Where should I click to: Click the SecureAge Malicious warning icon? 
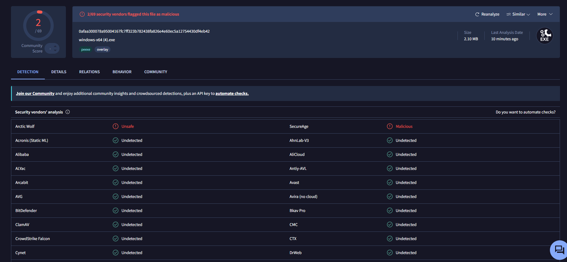coord(390,126)
